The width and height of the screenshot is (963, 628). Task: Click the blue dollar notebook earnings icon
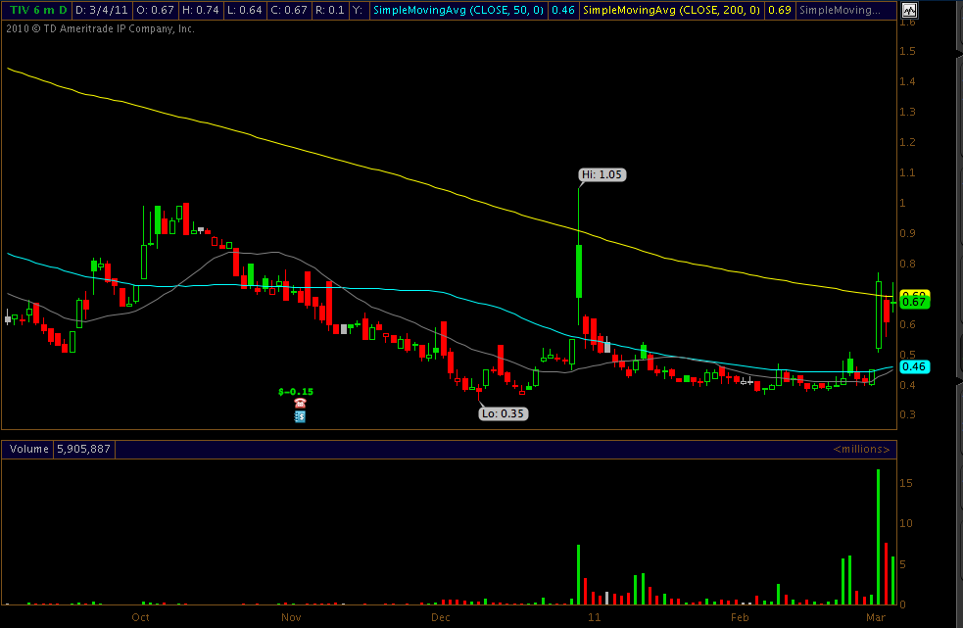(x=300, y=416)
